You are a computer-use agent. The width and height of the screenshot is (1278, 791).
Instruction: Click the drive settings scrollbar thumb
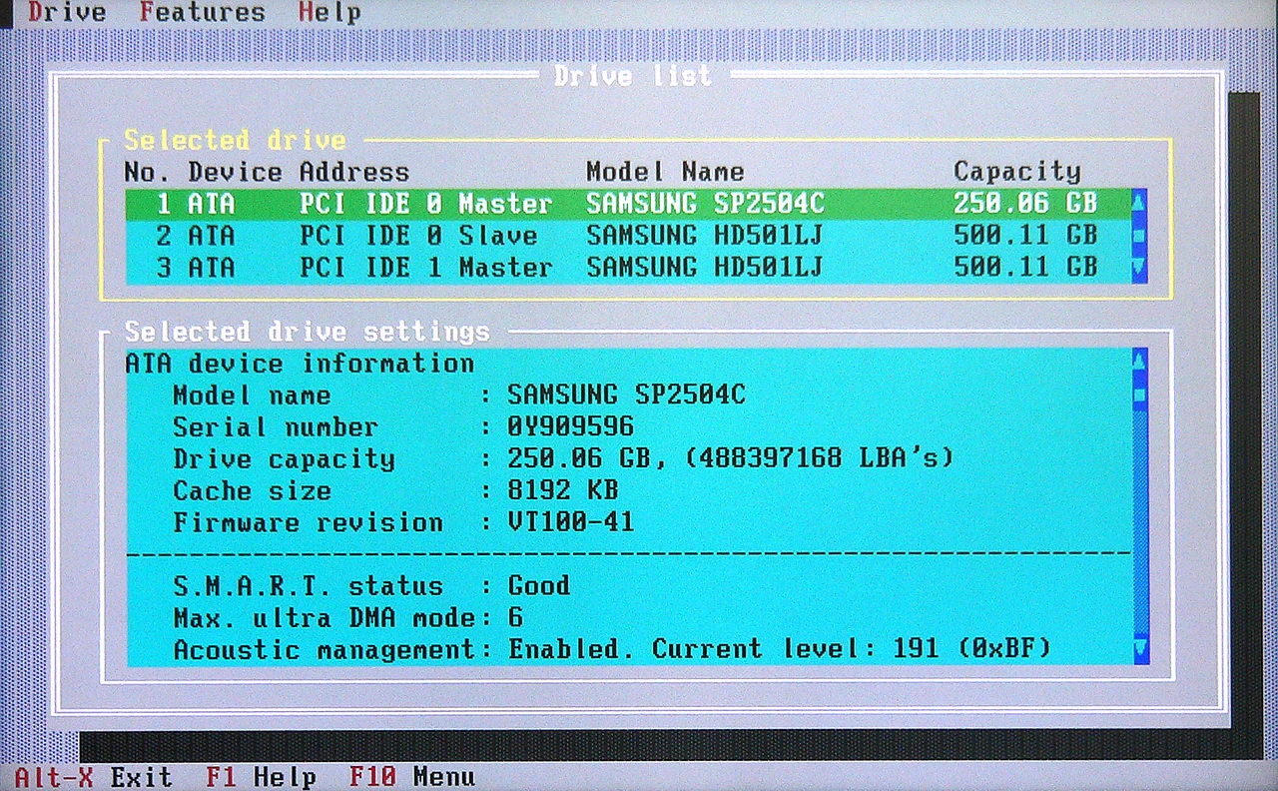1140,395
